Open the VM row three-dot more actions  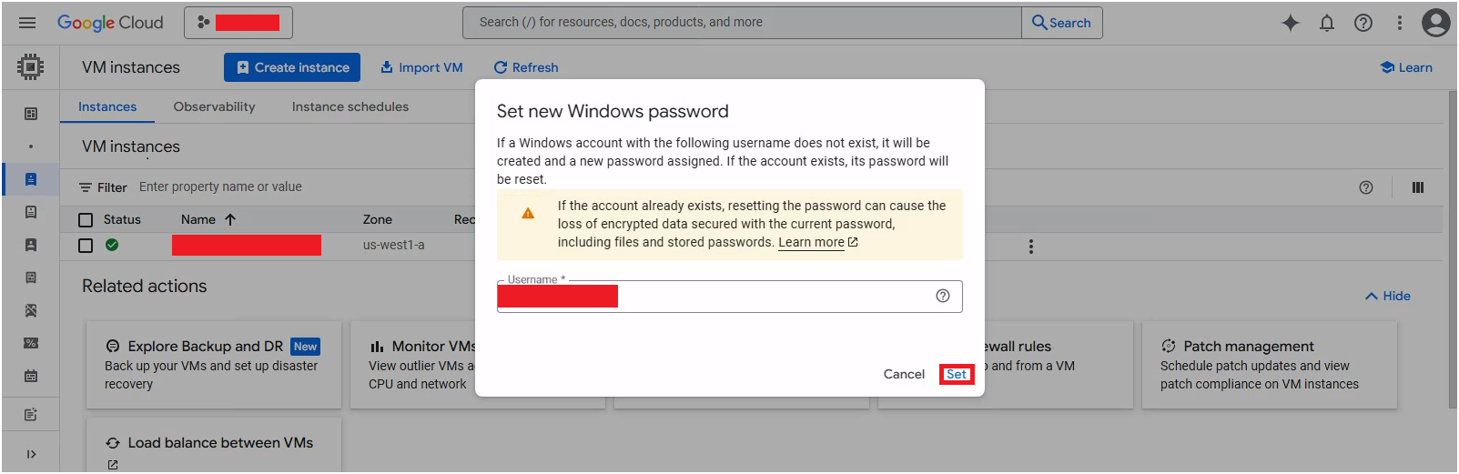1030,247
